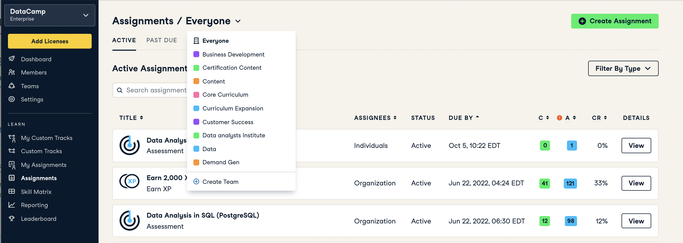Click the Data Analysis in SQL assessment icon
Viewport: 683px width, 243px height.
click(129, 221)
